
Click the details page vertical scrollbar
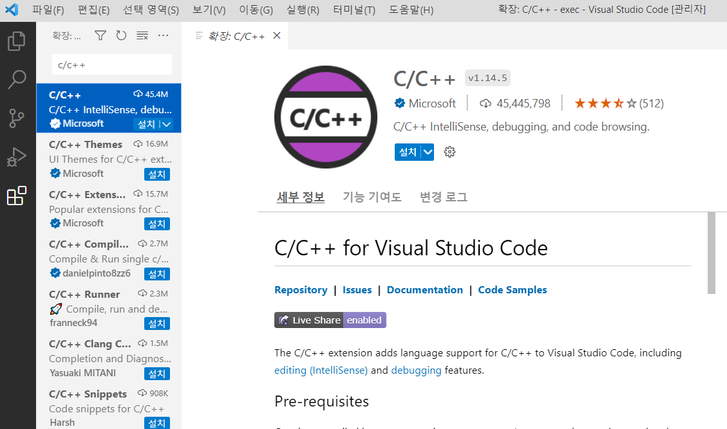[712, 253]
